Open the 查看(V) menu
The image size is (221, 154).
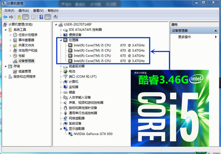38,11
